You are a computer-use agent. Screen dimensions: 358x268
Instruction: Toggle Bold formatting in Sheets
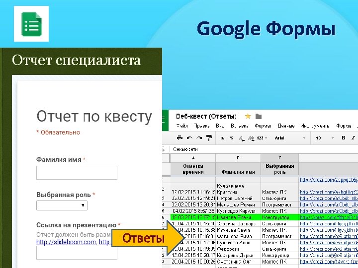344,137
